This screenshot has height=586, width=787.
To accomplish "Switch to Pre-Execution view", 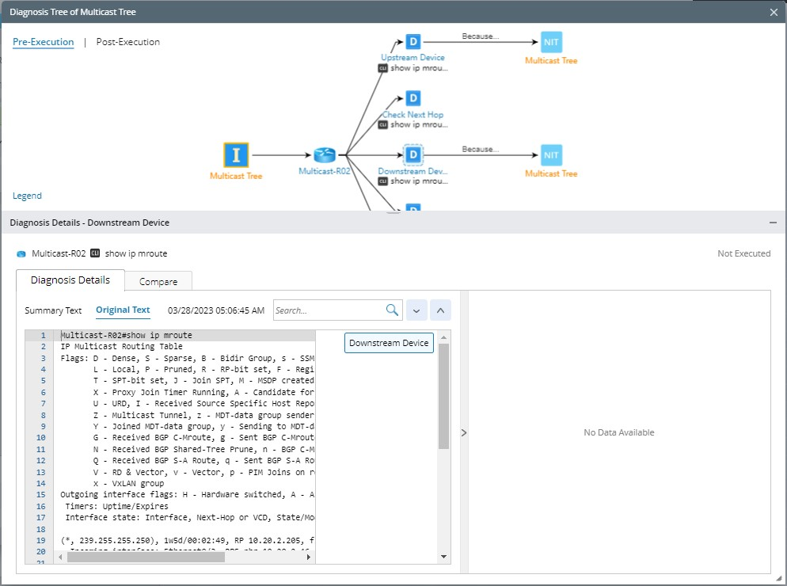I will point(44,42).
